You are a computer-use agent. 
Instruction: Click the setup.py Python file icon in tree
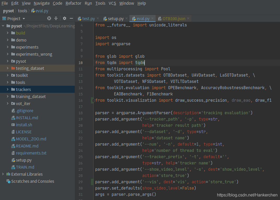pyautogui.click(x=13, y=160)
